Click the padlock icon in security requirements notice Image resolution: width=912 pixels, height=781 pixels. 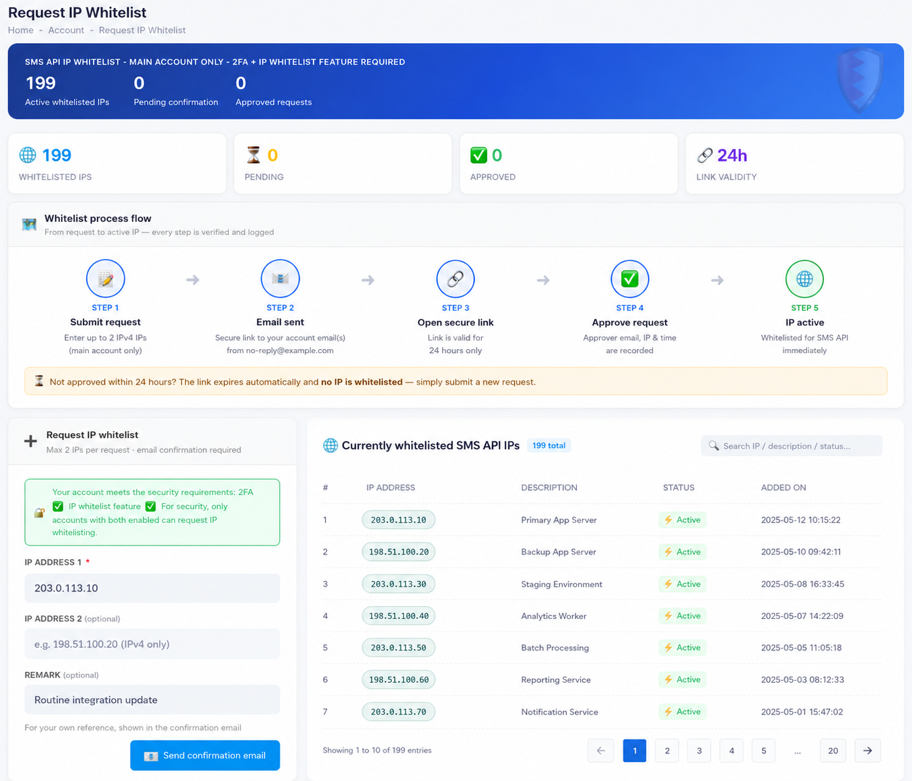(40, 513)
